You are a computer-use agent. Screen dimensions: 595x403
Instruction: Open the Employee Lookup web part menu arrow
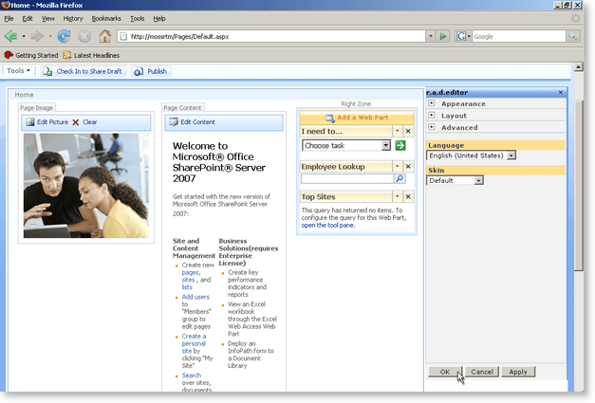pos(397,167)
